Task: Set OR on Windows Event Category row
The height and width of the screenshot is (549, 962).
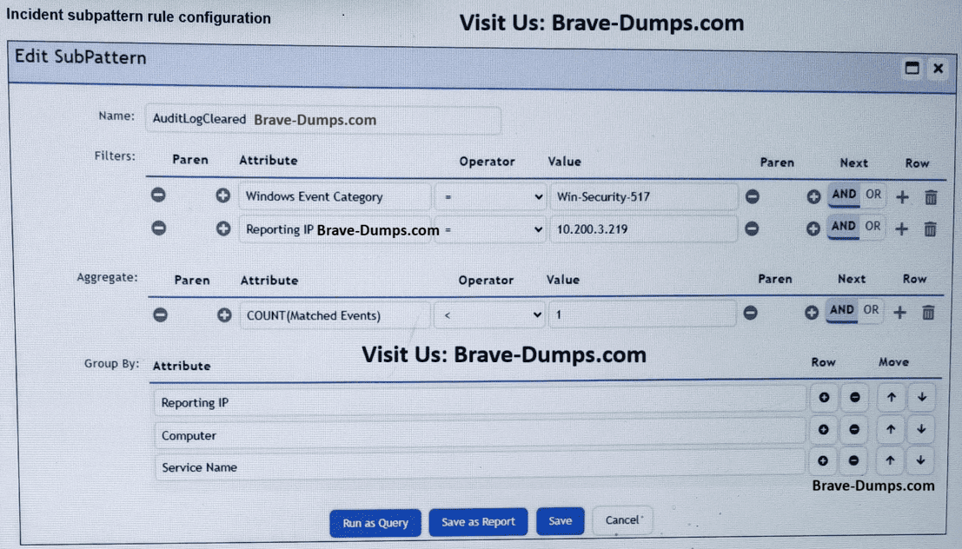Action: click(x=872, y=195)
